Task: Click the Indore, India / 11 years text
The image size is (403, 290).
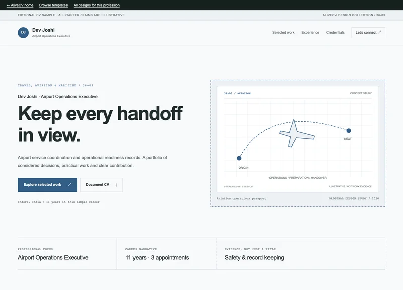Action: tap(58, 202)
